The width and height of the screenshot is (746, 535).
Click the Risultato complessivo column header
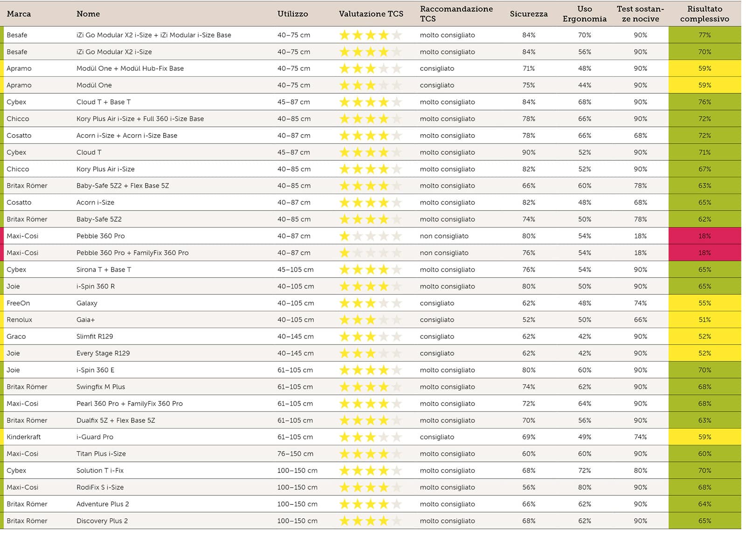[x=705, y=14]
